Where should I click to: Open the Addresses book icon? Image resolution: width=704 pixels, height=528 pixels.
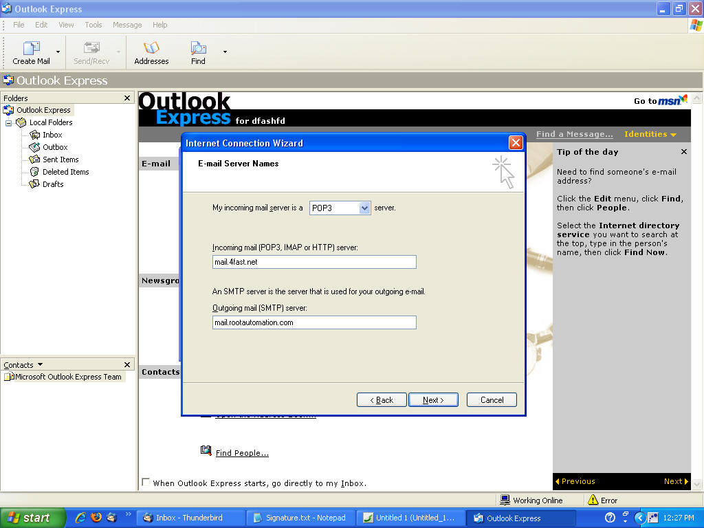(151, 47)
